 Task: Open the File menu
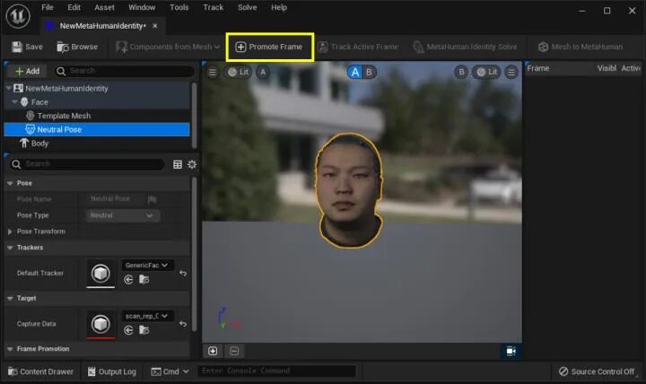tap(48, 7)
